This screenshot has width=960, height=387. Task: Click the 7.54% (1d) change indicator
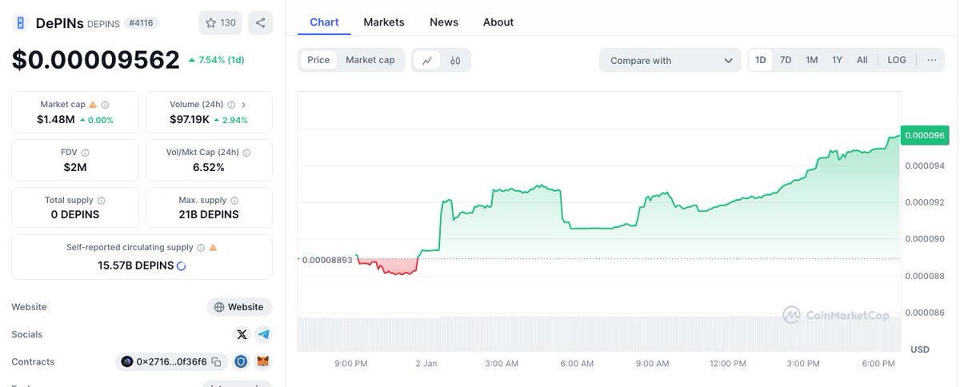(x=217, y=60)
